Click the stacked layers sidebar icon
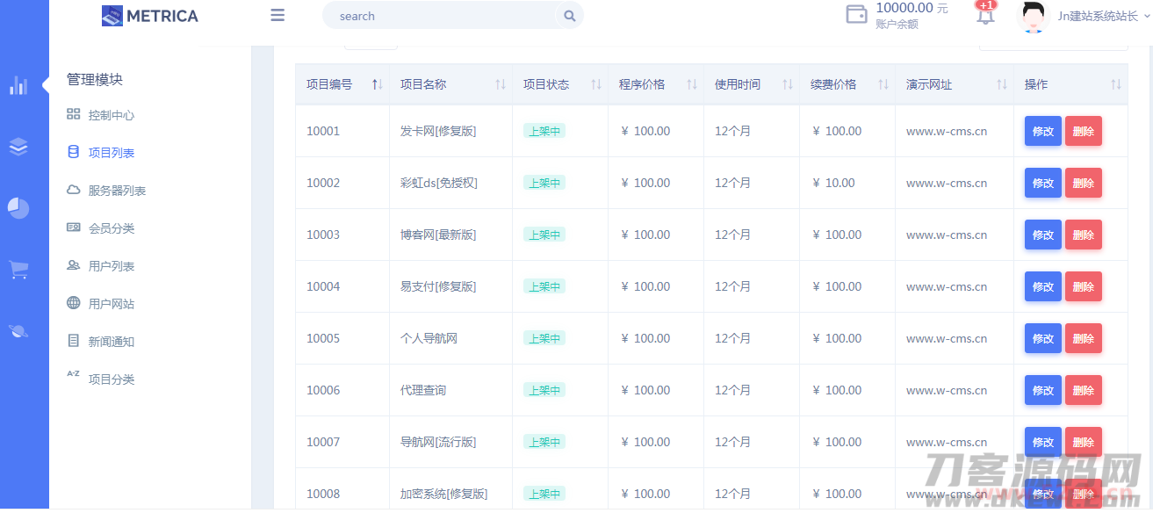 pyautogui.click(x=18, y=147)
